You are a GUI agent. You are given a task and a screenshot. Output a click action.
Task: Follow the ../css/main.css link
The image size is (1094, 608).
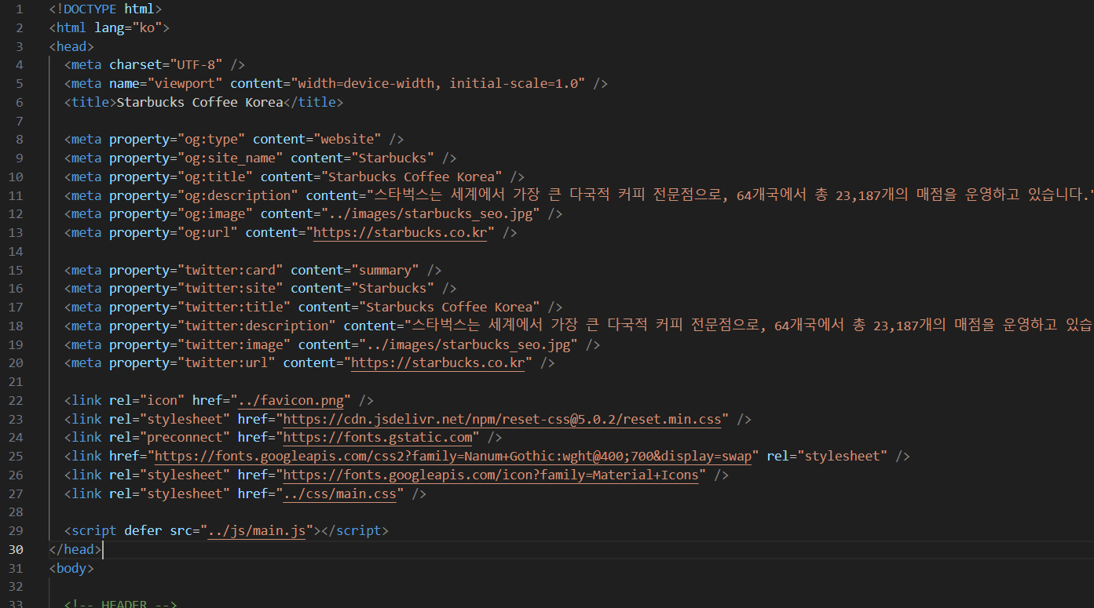pyautogui.click(x=340, y=494)
